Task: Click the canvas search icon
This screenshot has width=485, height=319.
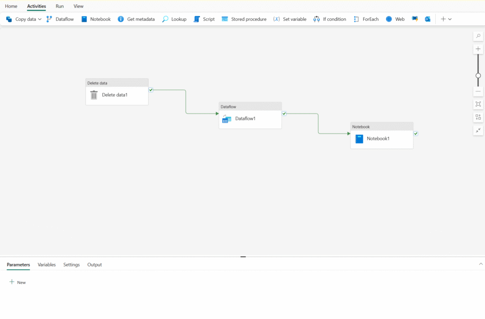Action: coord(478,36)
